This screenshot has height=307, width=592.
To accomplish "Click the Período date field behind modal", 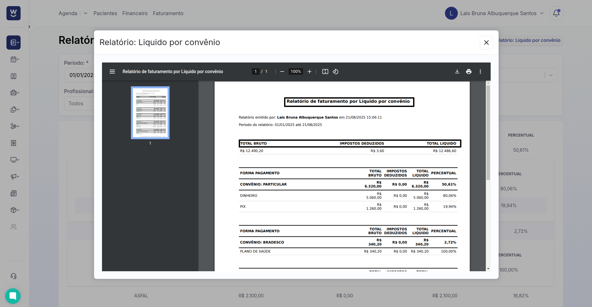I will [79, 75].
